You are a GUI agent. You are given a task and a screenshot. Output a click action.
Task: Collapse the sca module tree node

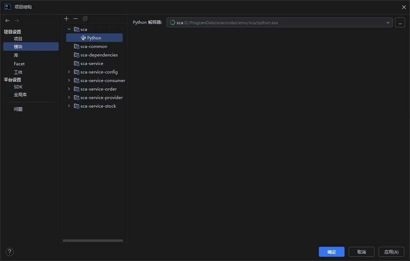pos(69,29)
